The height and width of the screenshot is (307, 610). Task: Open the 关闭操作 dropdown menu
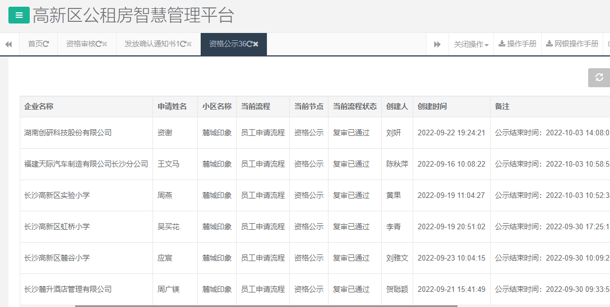click(471, 44)
